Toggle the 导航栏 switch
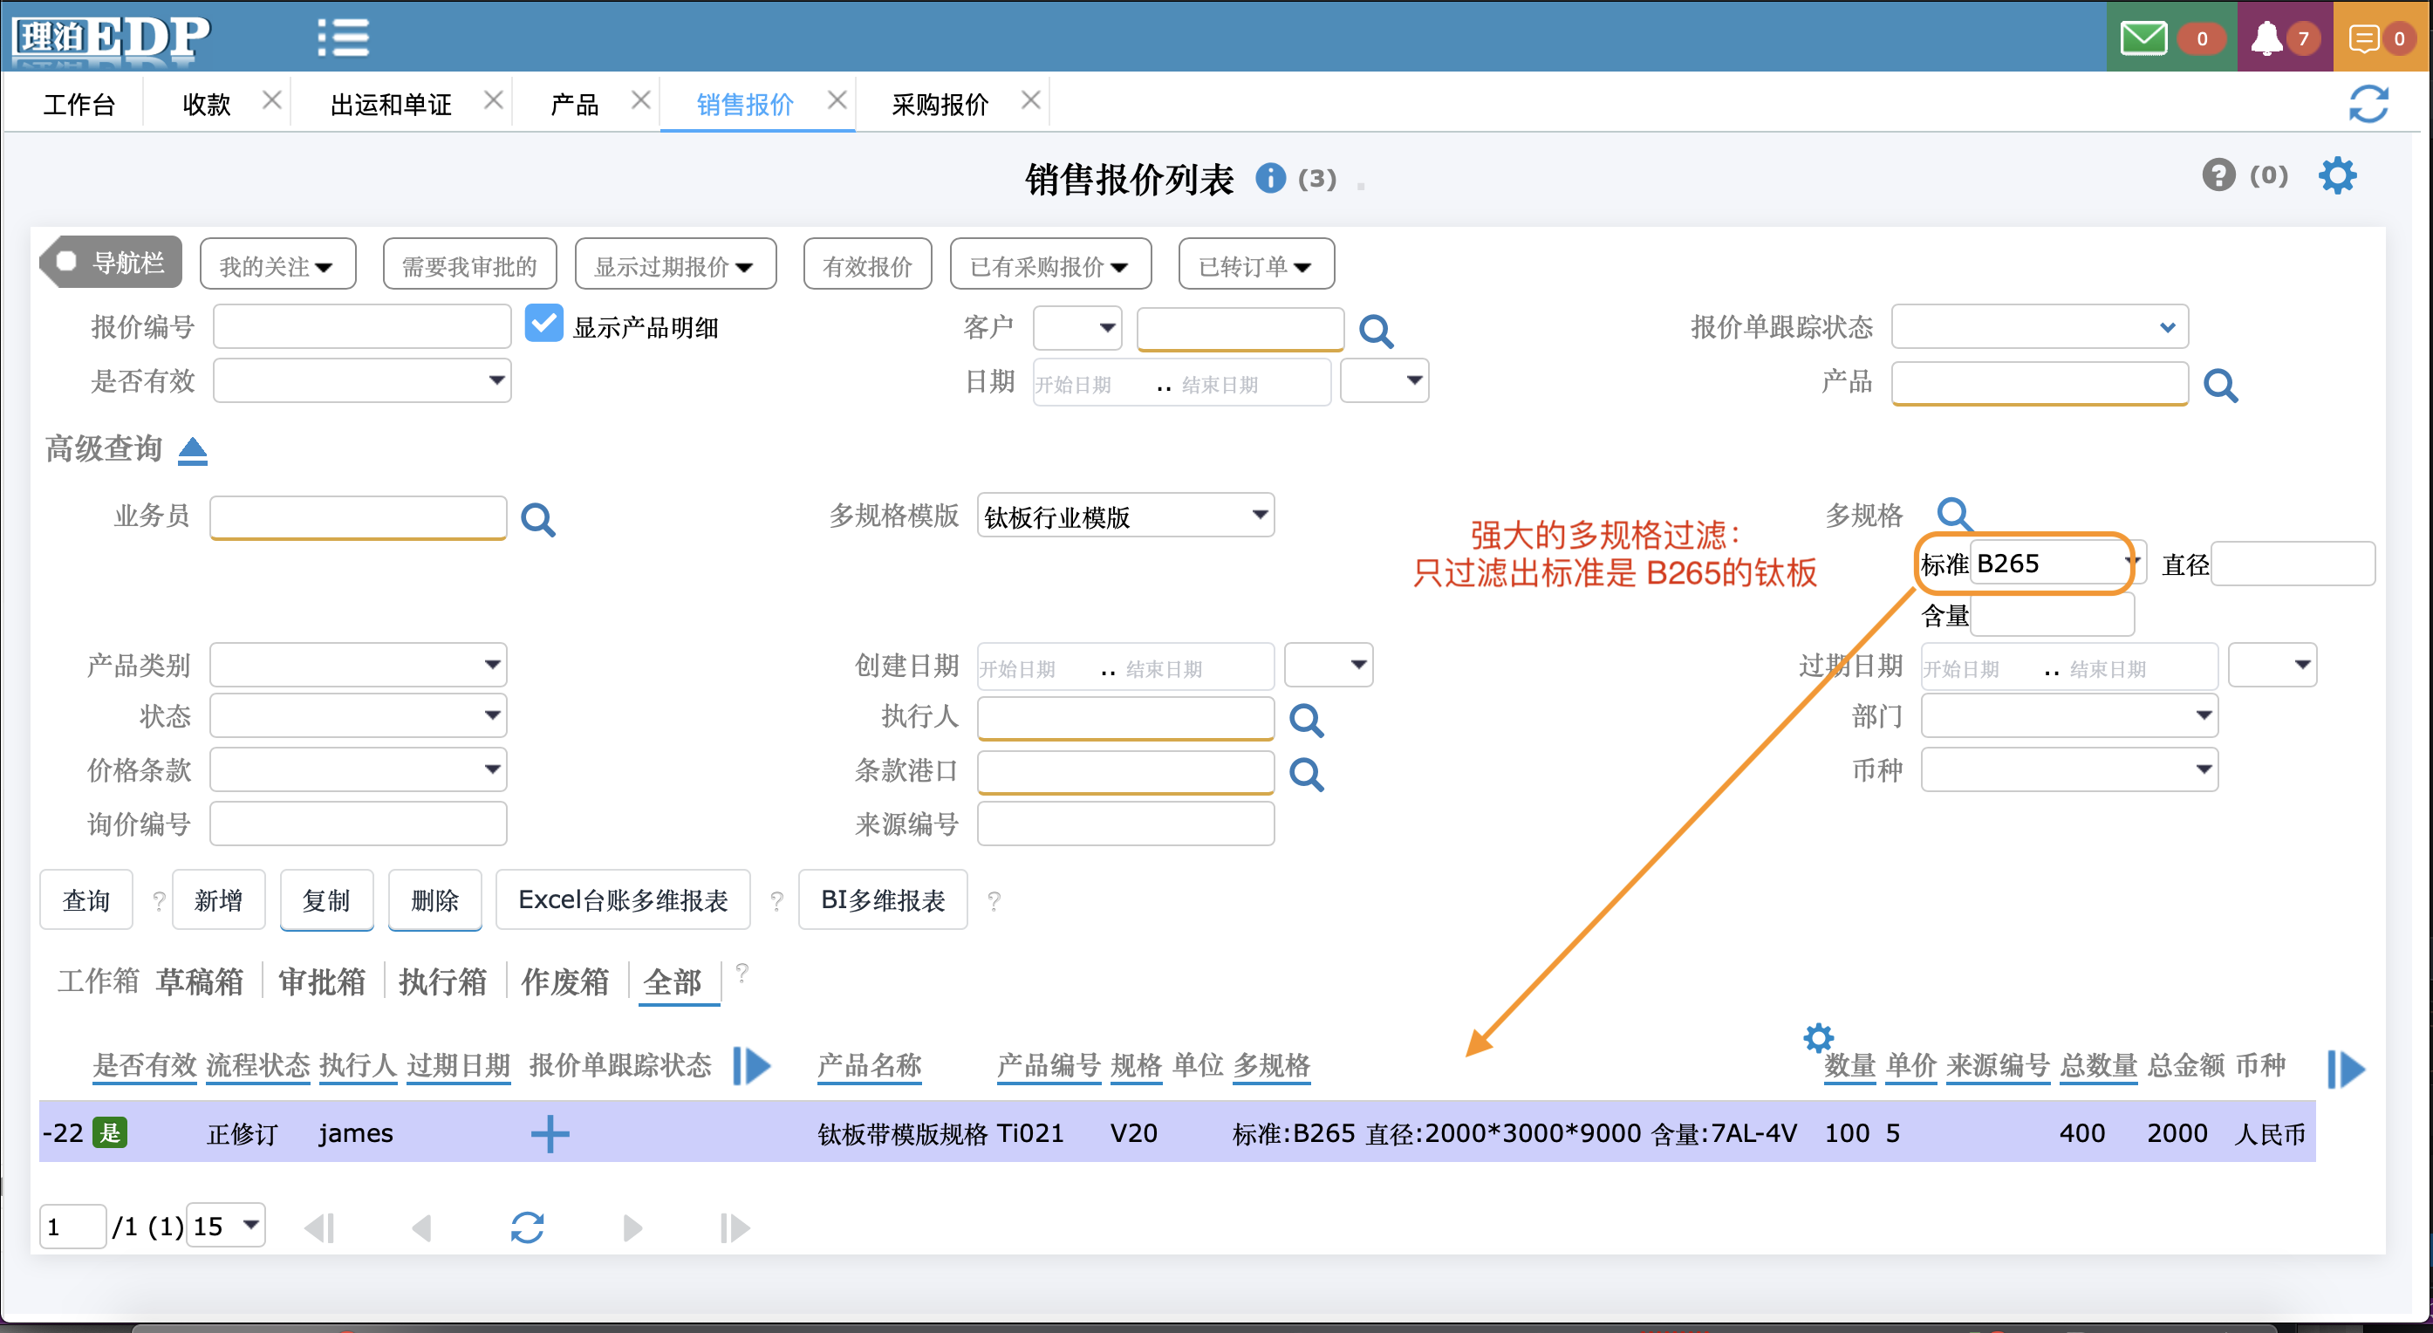The image size is (2433, 1333). pyautogui.click(x=111, y=262)
